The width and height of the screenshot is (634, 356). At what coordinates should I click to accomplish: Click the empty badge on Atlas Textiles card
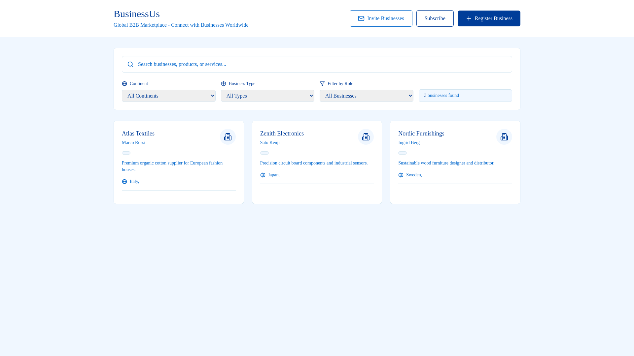point(126,153)
